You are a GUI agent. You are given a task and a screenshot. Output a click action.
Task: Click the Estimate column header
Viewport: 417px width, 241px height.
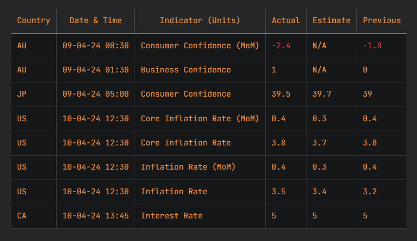click(x=332, y=20)
